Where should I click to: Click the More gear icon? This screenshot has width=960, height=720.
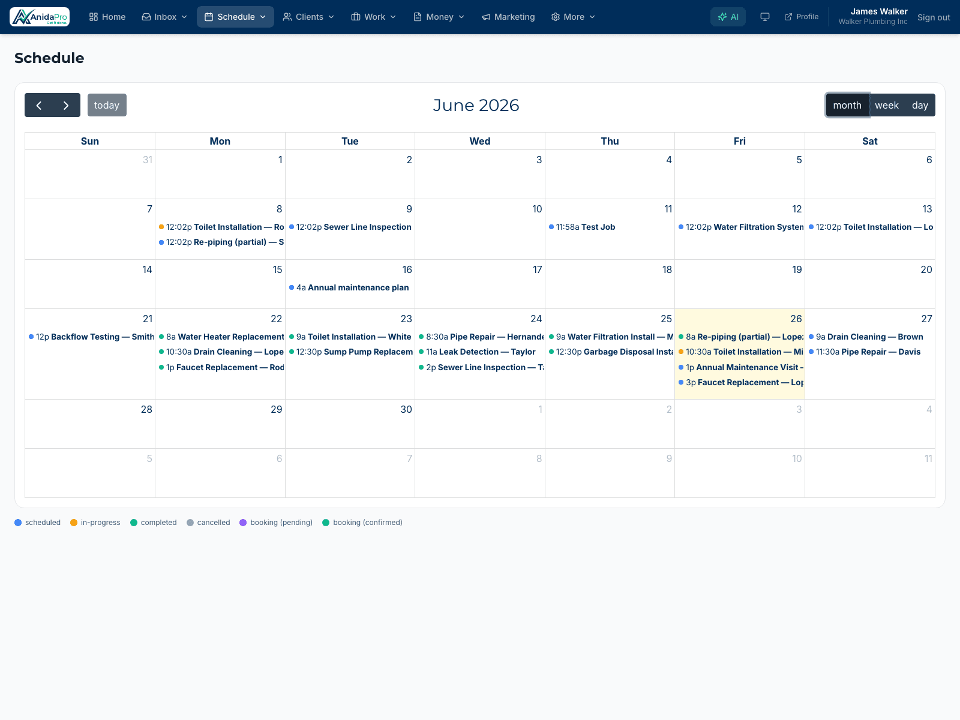[556, 17]
